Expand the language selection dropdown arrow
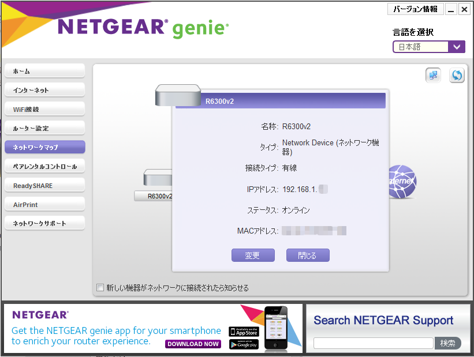The height and width of the screenshot is (357, 474). coord(457,47)
